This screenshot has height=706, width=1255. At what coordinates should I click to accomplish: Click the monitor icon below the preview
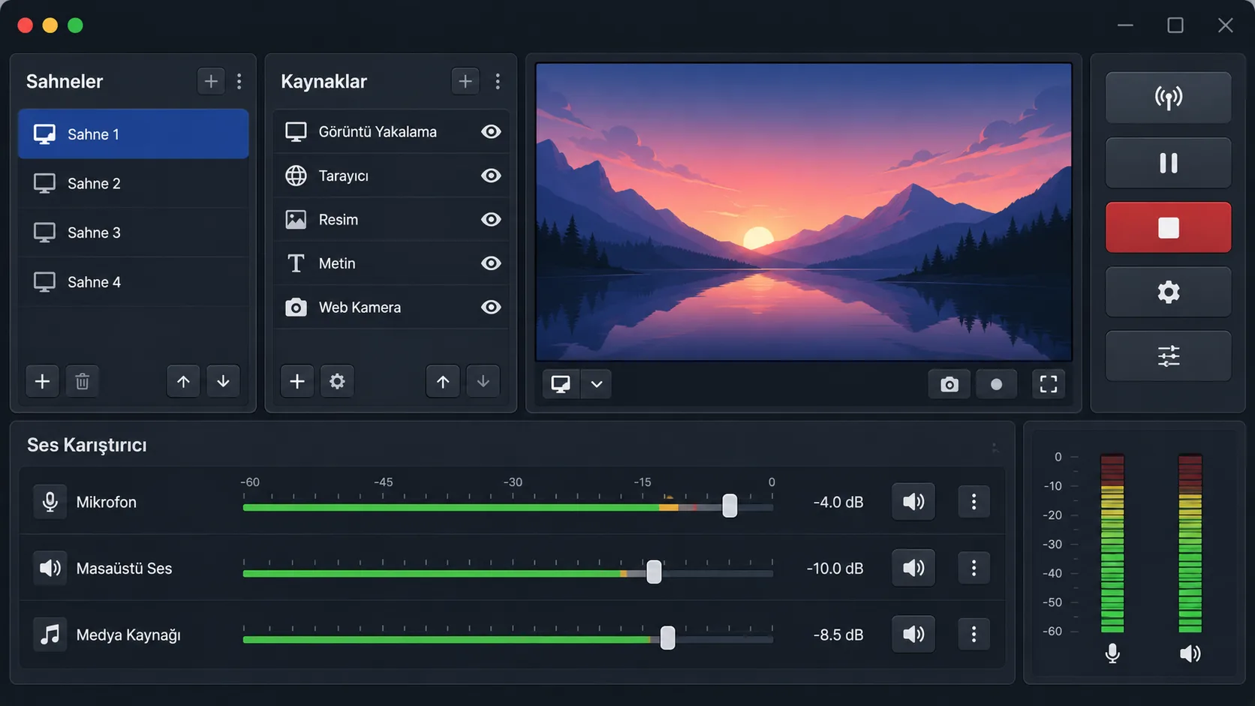pyautogui.click(x=561, y=384)
